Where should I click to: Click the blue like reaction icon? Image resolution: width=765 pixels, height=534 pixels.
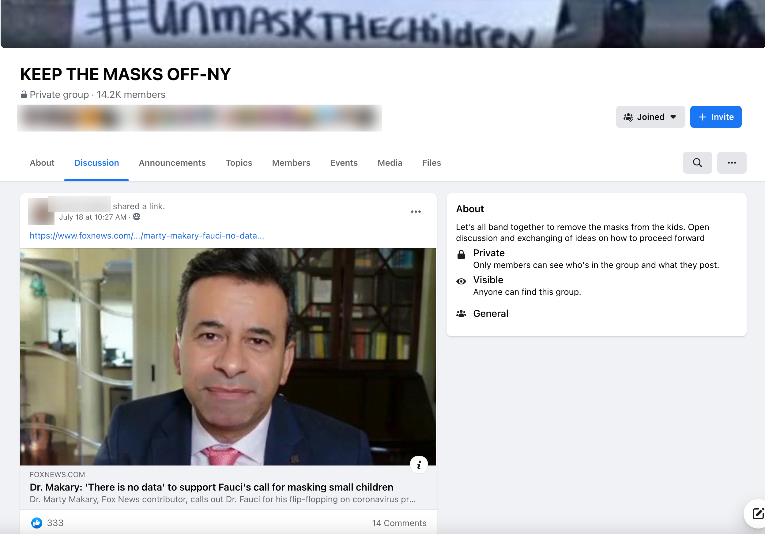37,523
